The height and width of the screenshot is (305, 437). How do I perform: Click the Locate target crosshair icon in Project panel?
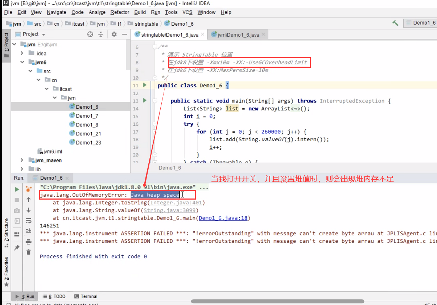90,34
